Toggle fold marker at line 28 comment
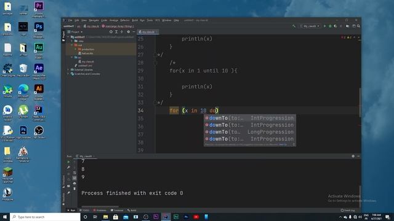 pyautogui.click(x=155, y=63)
